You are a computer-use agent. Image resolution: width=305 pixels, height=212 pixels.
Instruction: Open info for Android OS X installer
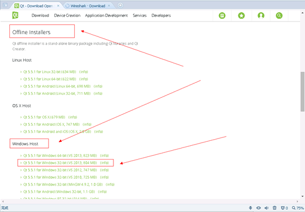(x=87, y=124)
